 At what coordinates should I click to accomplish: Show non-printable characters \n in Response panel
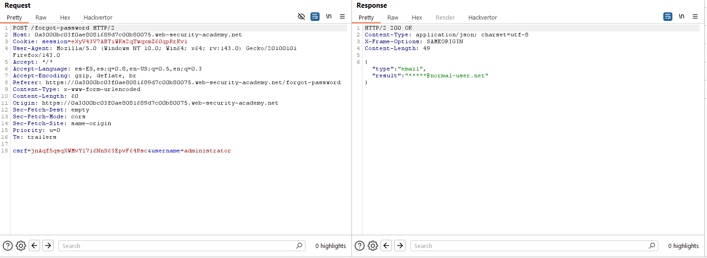(x=682, y=17)
